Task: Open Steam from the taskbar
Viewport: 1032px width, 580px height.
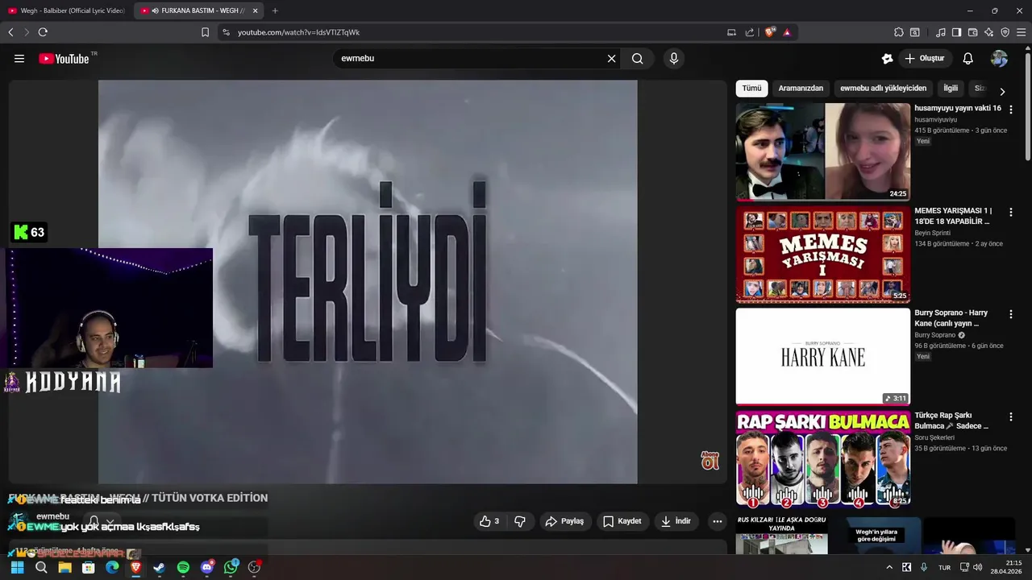Action: pyautogui.click(x=160, y=567)
